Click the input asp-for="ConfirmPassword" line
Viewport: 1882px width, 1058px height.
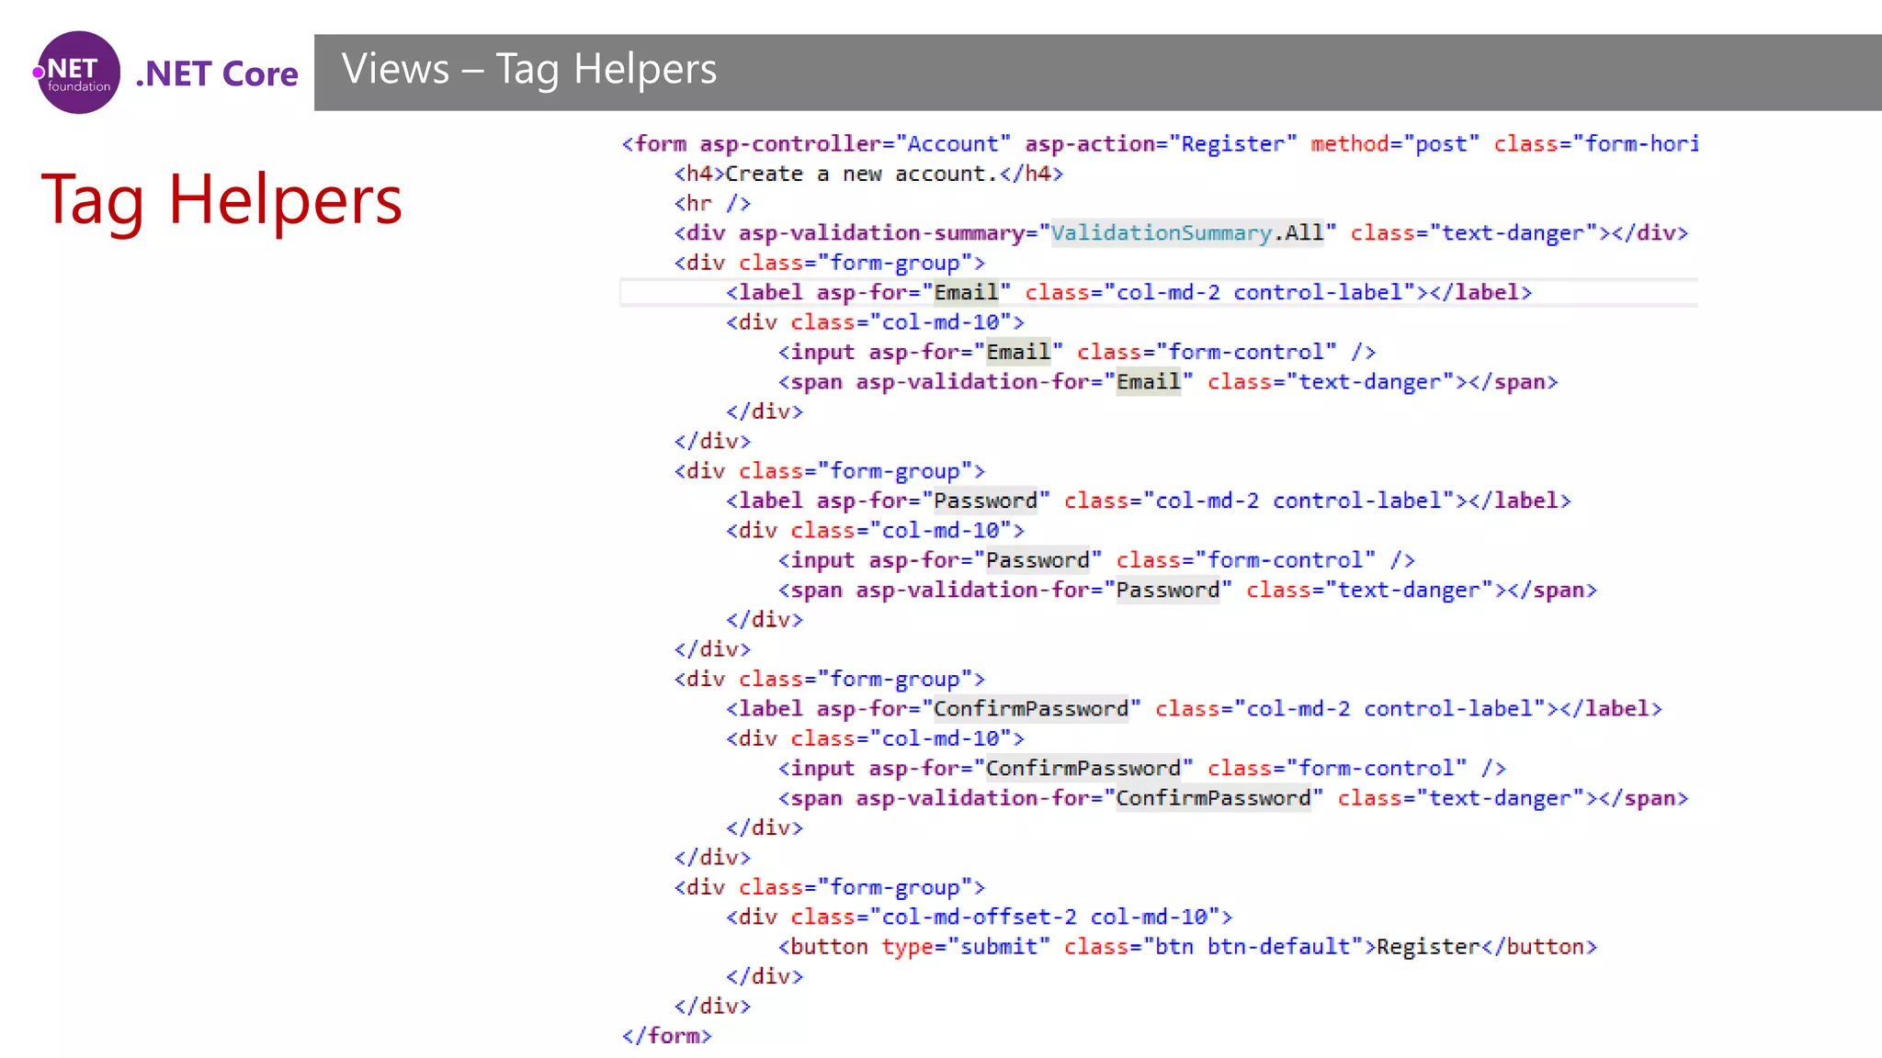(1142, 769)
